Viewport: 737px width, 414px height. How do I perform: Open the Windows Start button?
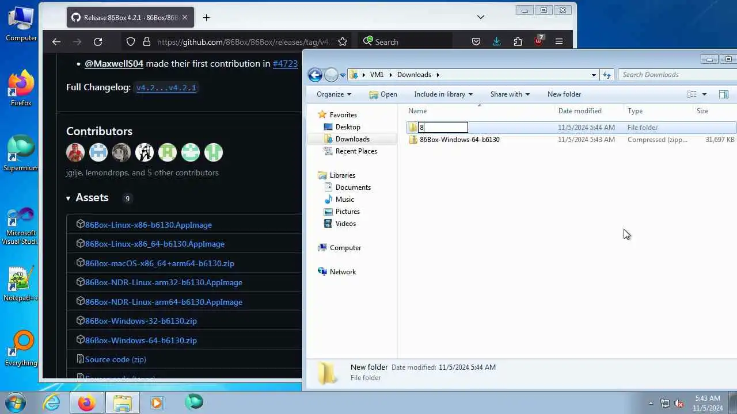click(x=14, y=402)
